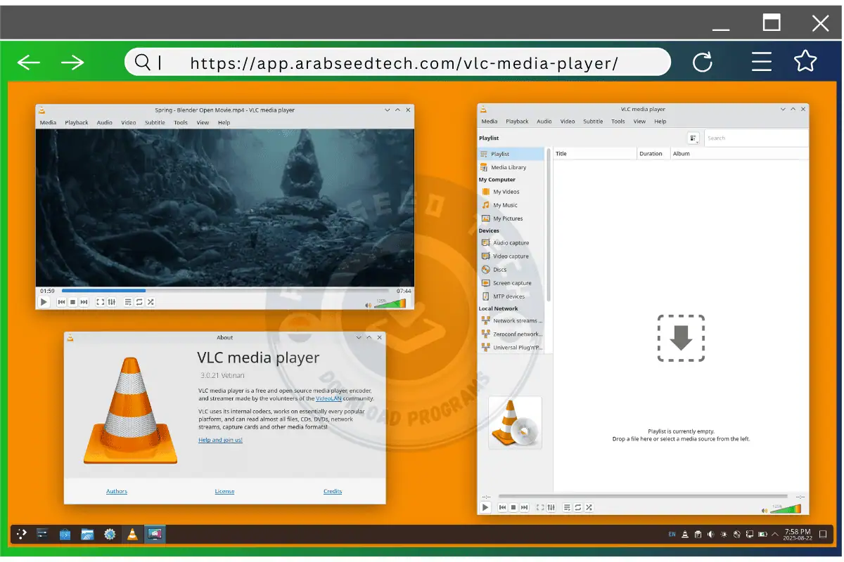
Task: Toggle the playlist view icon in the player controls
Action: (127, 301)
